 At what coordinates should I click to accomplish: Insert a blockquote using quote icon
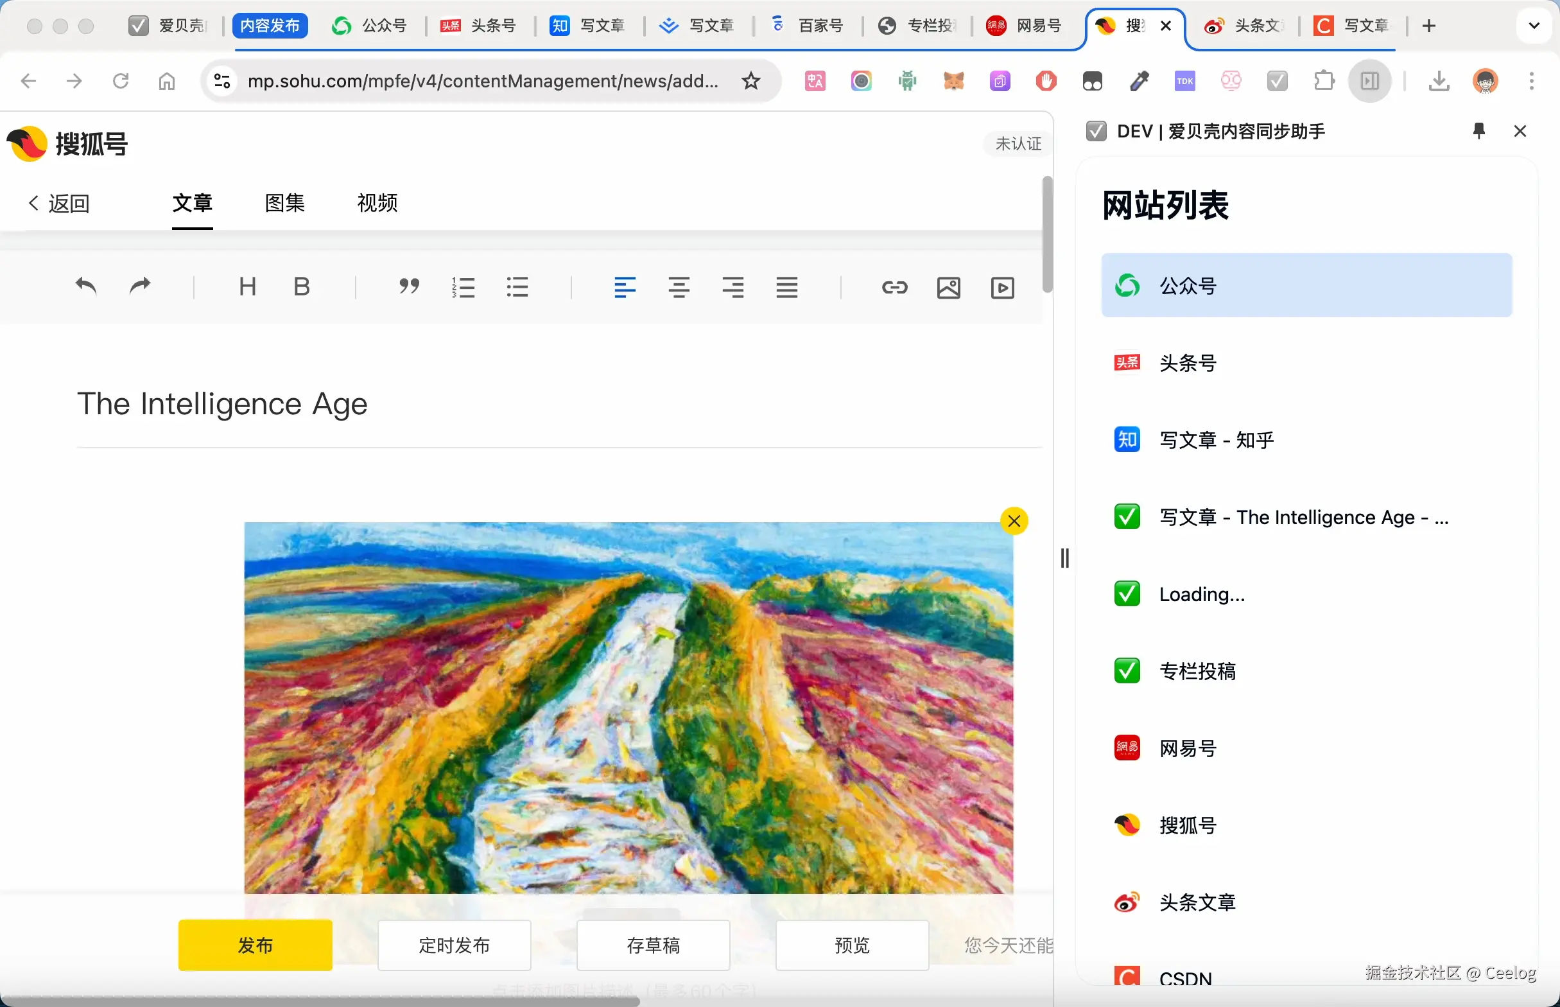pyautogui.click(x=409, y=286)
